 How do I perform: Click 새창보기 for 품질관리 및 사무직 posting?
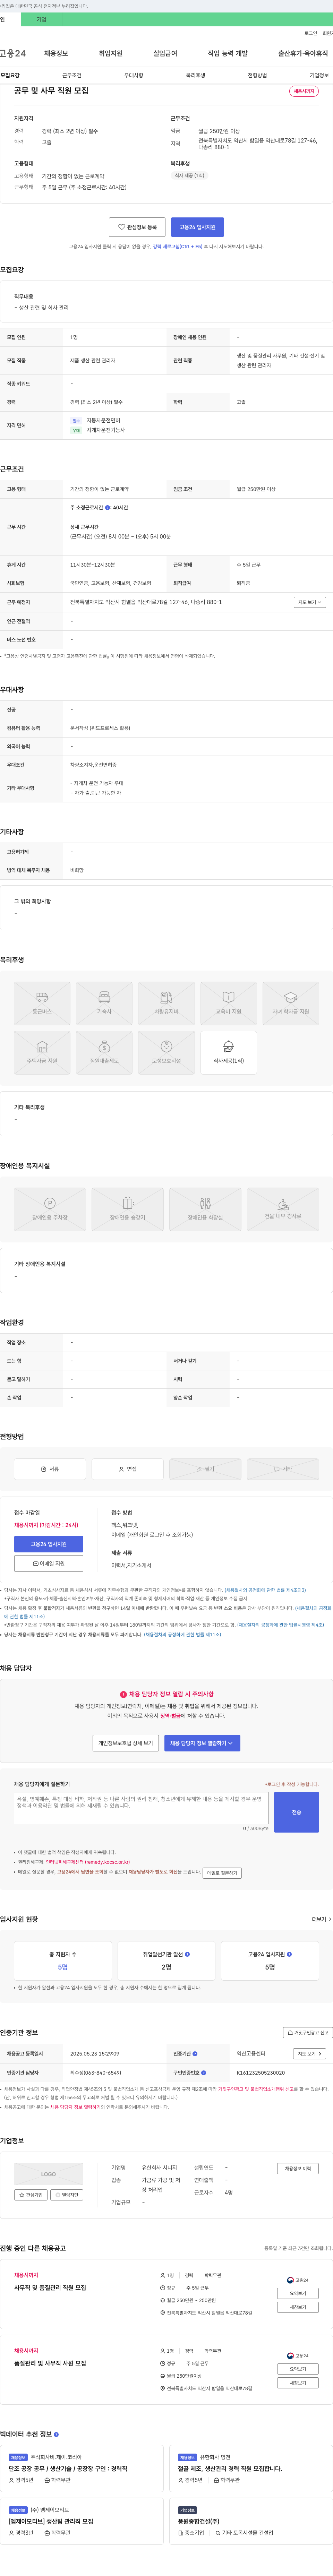[x=298, y=2383]
